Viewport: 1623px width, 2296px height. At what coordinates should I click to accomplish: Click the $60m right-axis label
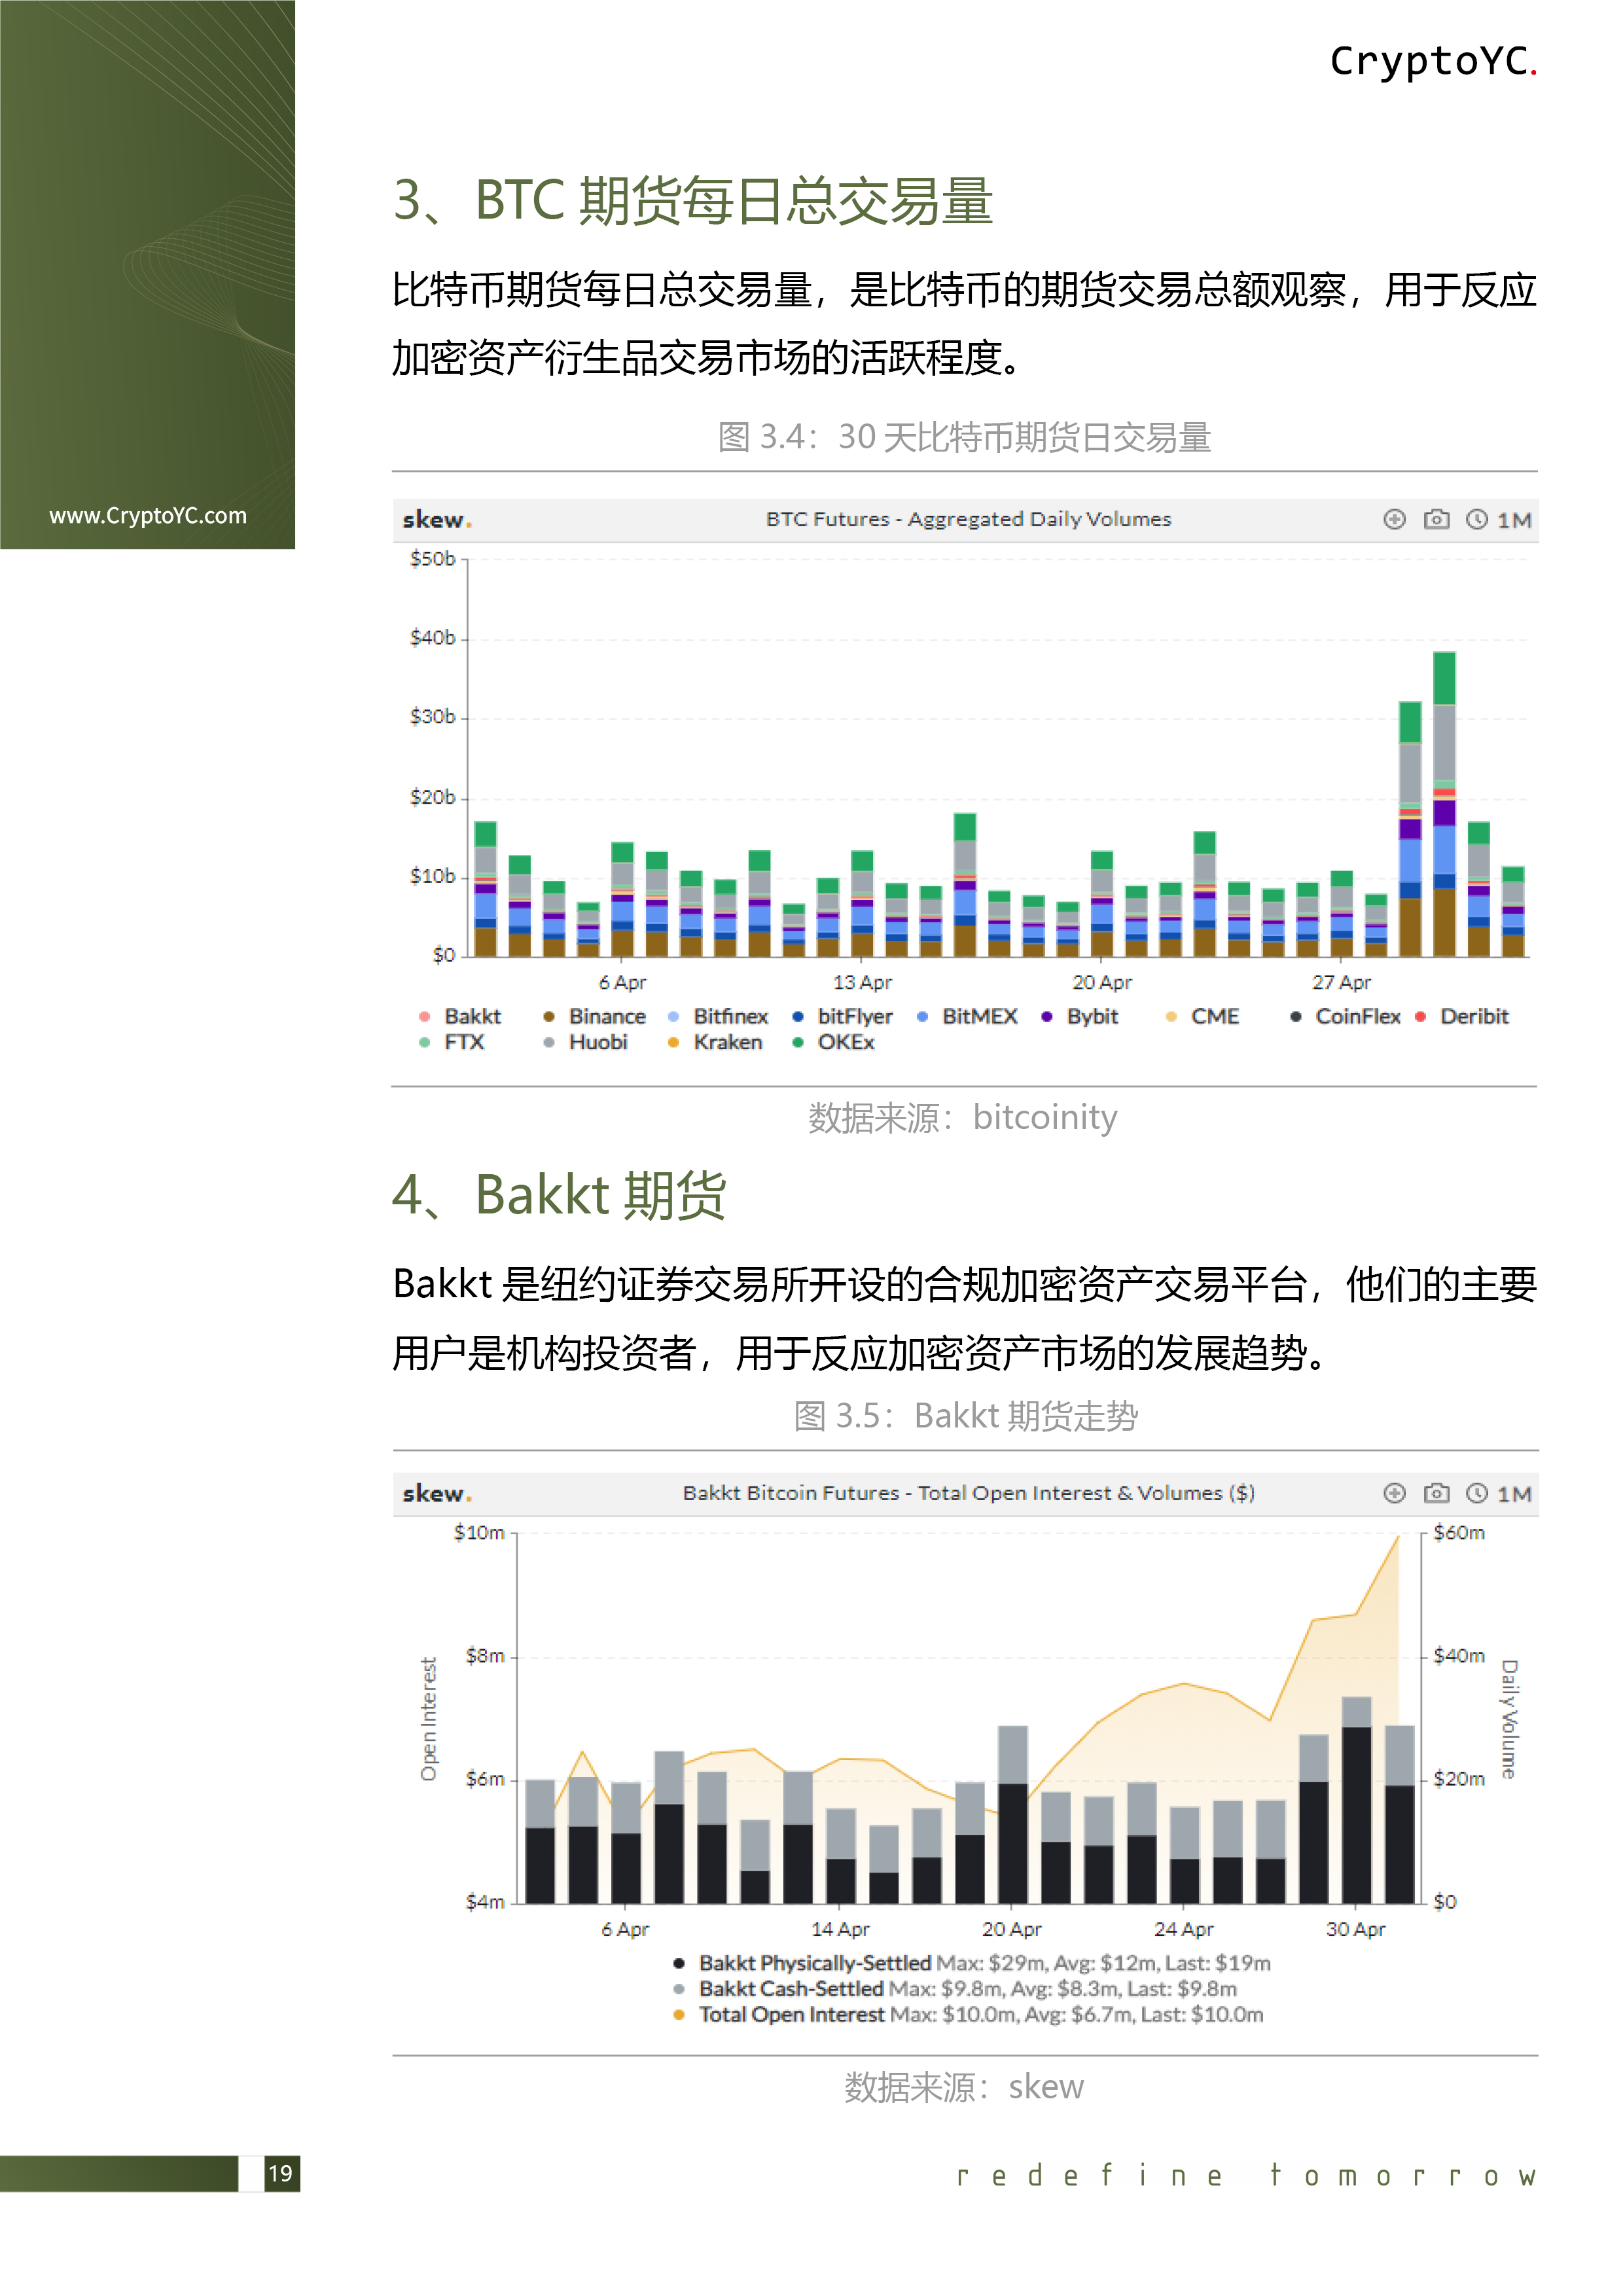[1459, 1532]
